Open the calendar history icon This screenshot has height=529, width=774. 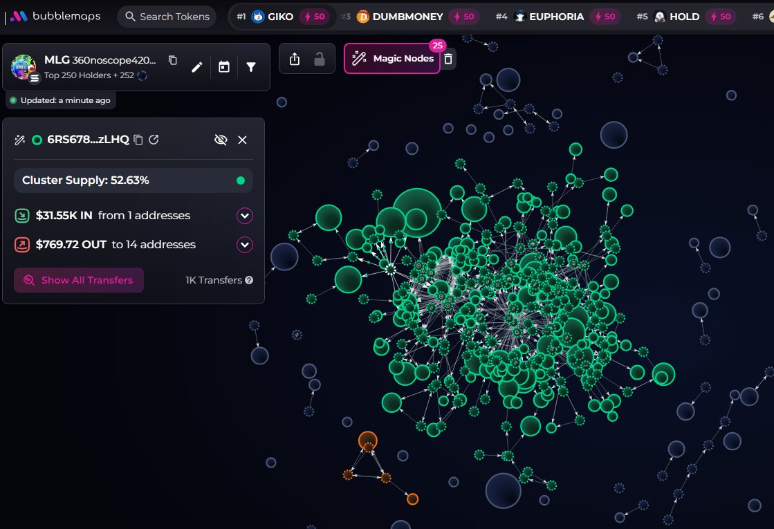tap(224, 67)
